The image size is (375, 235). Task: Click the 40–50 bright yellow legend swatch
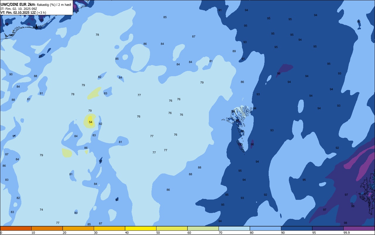coord(141,228)
